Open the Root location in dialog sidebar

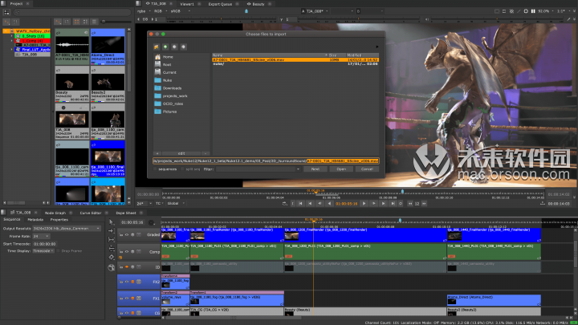(167, 64)
